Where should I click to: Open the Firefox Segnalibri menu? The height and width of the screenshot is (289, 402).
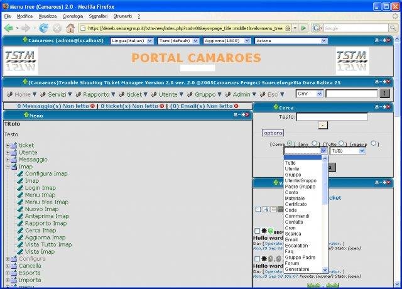[98, 16]
